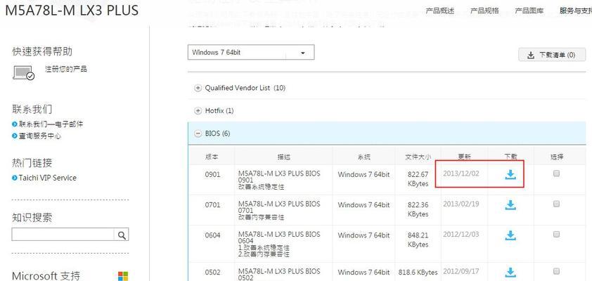The height and width of the screenshot is (281, 592).
Task: Click the 2012/12/03 update date
Action: coord(461,234)
